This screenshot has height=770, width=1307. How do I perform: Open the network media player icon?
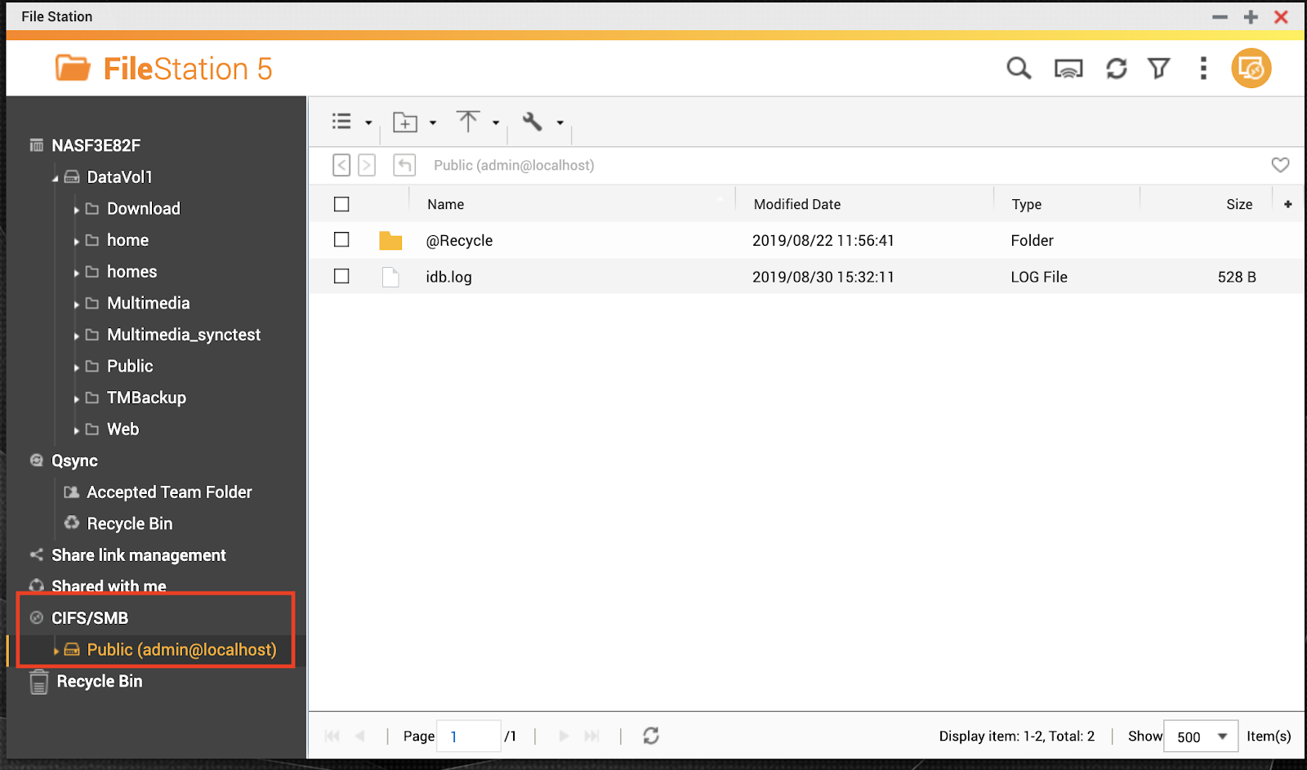coord(1068,69)
